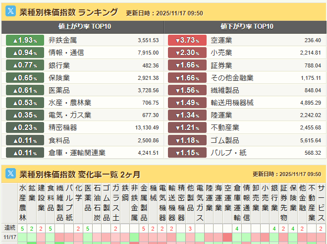This screenshot has width=327, height=244.
Task: Click the 11/17 date row label
Action: click(x=9, y=238)
